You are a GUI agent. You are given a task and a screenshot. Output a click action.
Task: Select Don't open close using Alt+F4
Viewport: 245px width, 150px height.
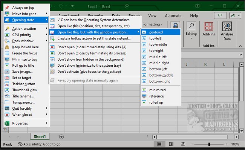point(95,47)
